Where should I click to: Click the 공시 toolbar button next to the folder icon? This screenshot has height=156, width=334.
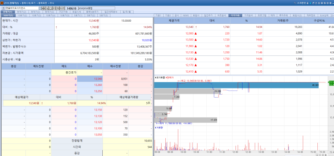pos(54,8)
